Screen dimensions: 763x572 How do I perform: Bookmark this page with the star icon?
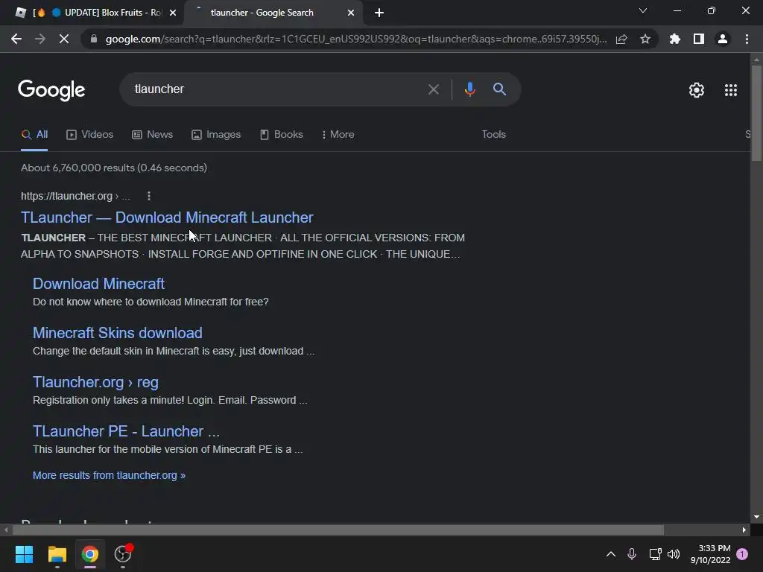(x=645, y=39)
